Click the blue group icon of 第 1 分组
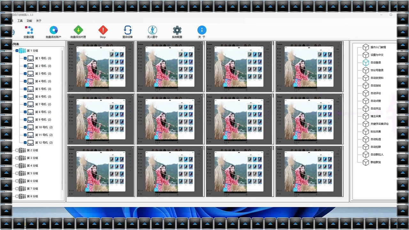The image size is (409, 230). click(22, 51)
